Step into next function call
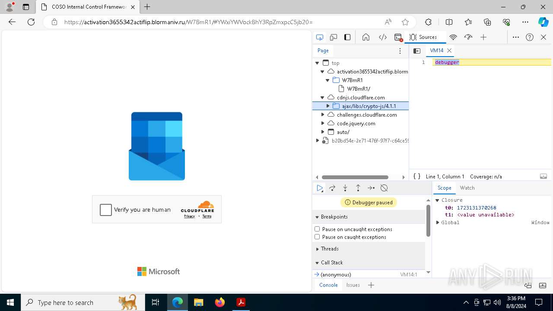Viewport: 553px width, 311px height. (x=345, y=188)
